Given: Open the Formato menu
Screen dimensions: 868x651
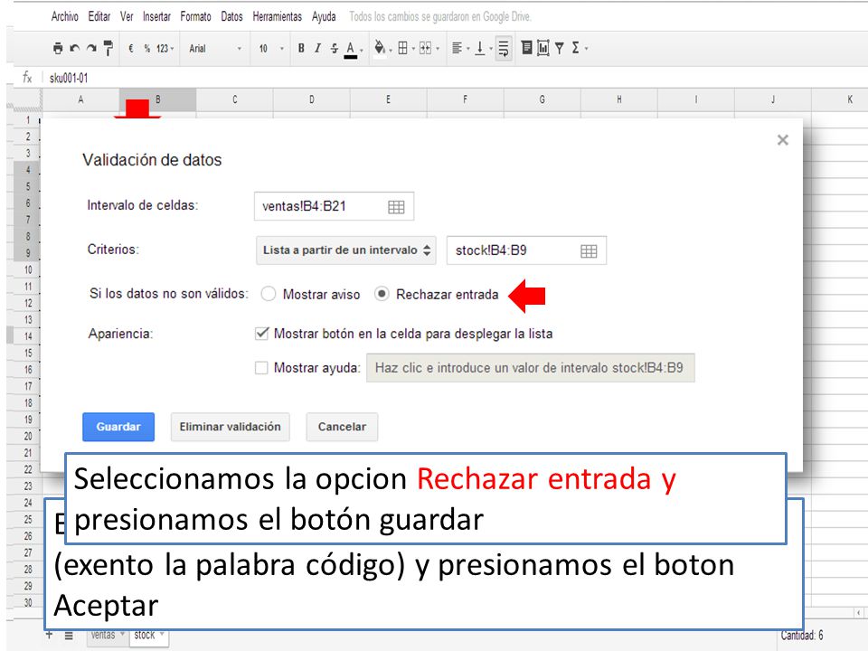Looking at the screenshot, I should click(195, 16).
